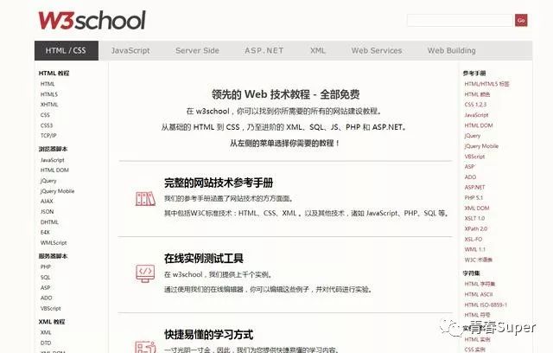Focus the search input field
The height and width of the screenshot is (353, 553).
point(460,21)
